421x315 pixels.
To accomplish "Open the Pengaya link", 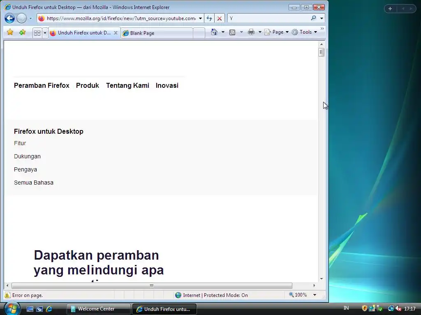I will [25, 169].
